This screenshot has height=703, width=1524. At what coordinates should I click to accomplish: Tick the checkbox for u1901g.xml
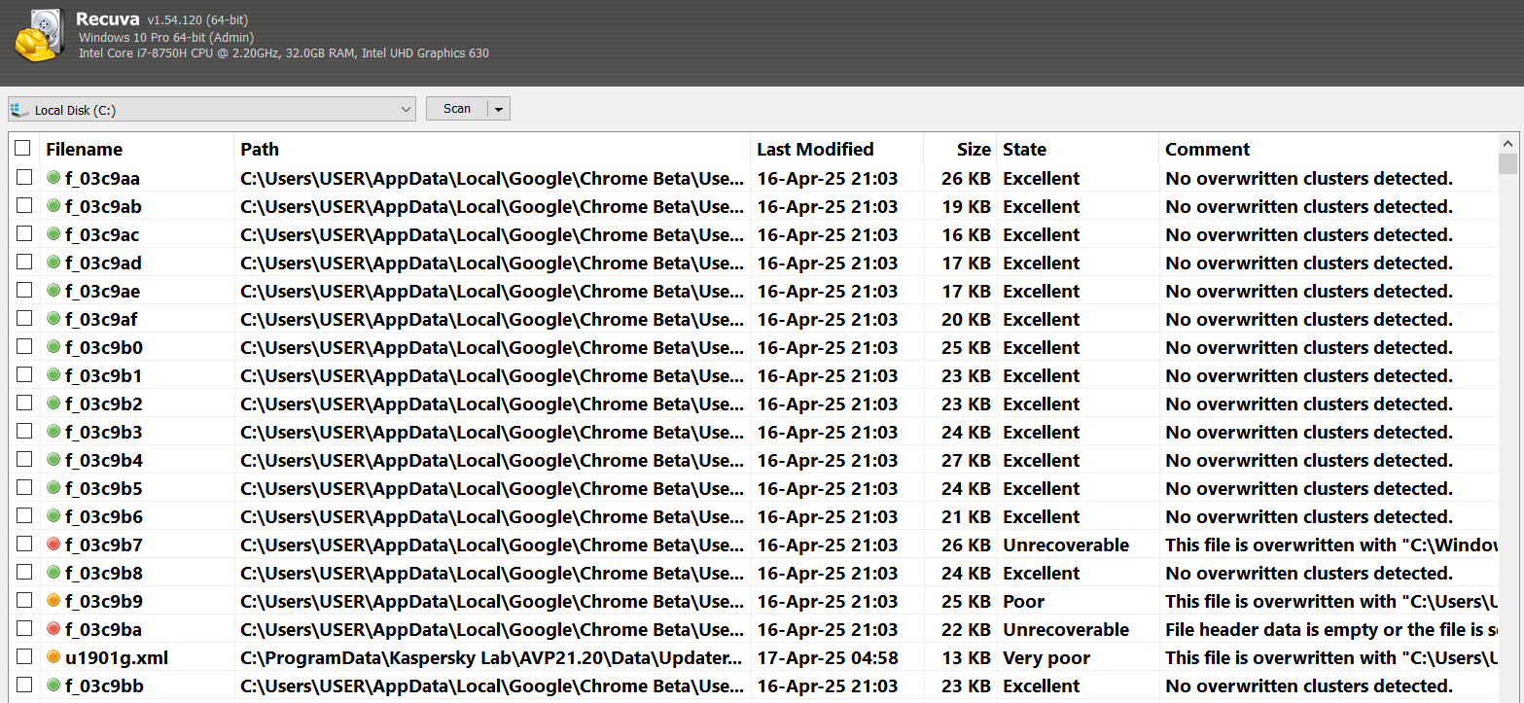point(23,657)
